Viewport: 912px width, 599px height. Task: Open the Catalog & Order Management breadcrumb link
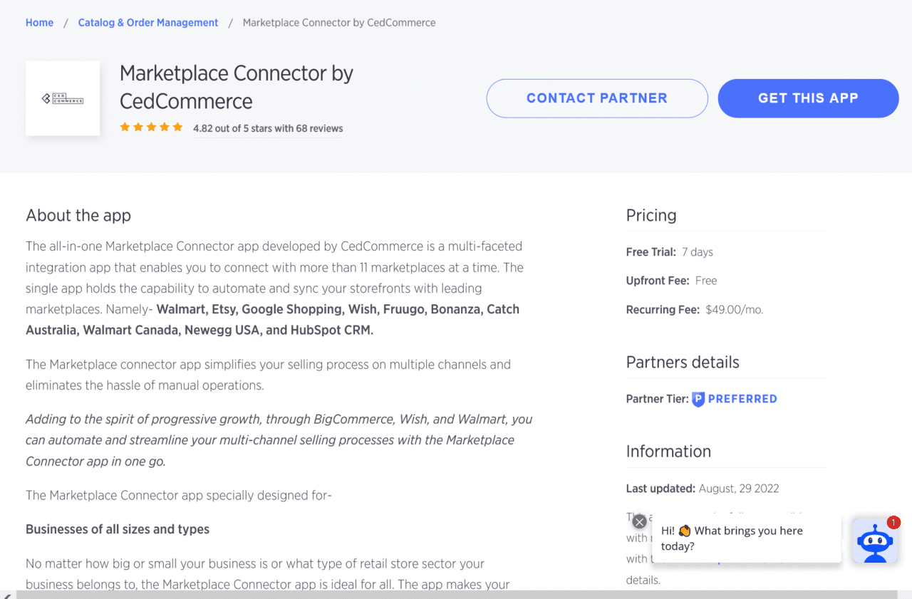[147, 22]
